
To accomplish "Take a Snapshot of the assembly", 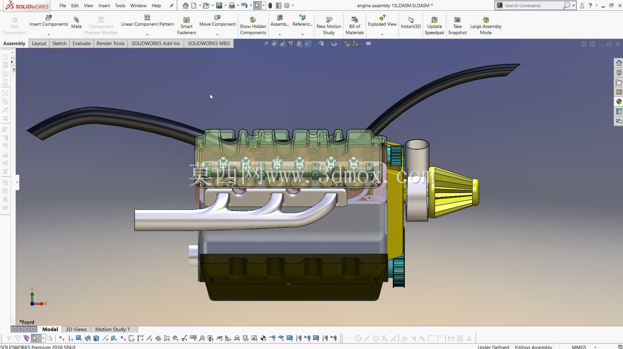I will click(x=457, y=26).
